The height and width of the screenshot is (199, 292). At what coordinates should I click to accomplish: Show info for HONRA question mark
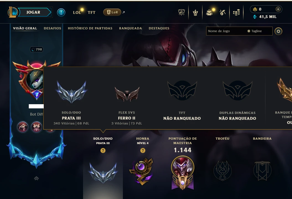click(143, 150)
